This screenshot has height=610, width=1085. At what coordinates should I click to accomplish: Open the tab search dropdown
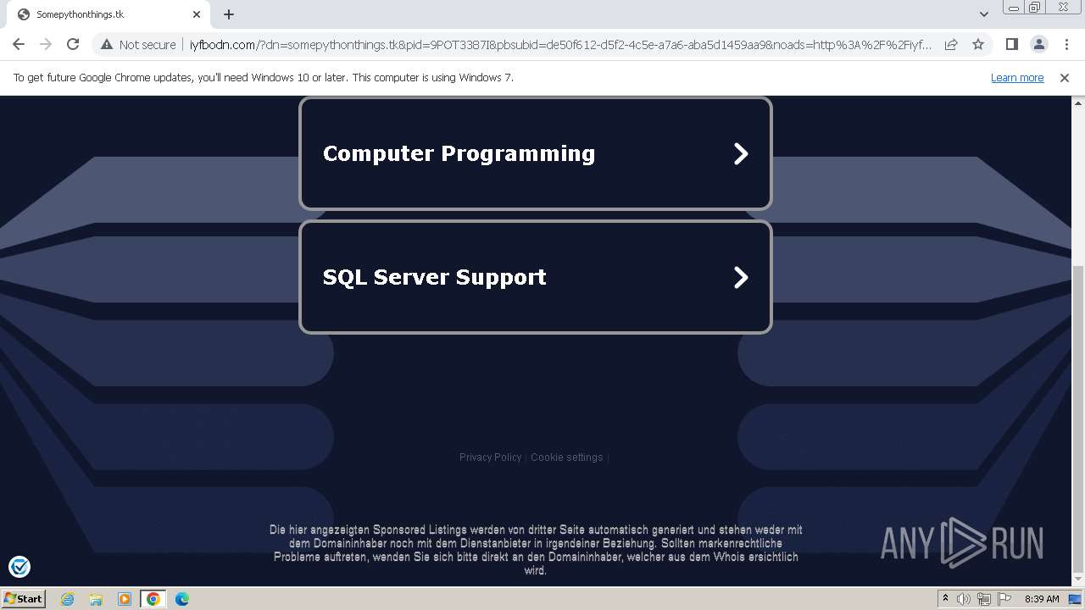pyautogui.click(x=983, y=14)
